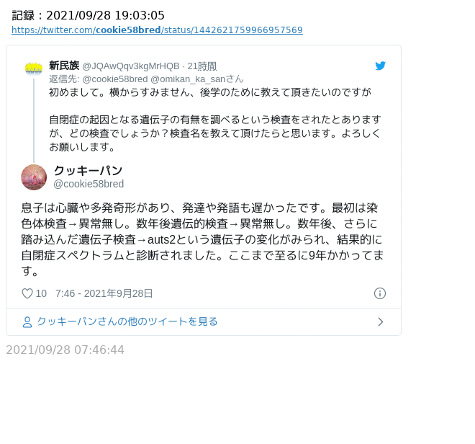
Task: Click the like count 10
Action: point(41,293)
